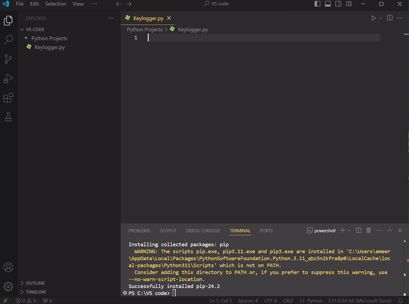
Task: Close the terminal panel
Action: coord(400,230)
